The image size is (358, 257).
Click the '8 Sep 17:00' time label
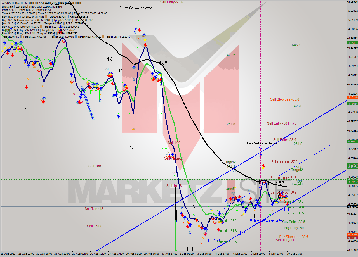click(x=276, y=254)
